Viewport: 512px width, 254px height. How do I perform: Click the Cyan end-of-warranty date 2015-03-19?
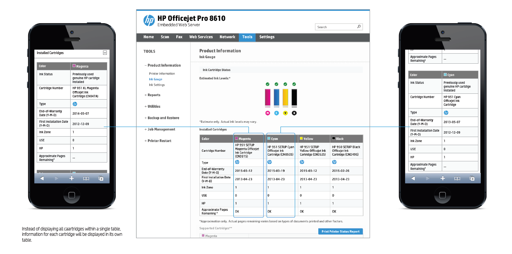pos(275,171)
